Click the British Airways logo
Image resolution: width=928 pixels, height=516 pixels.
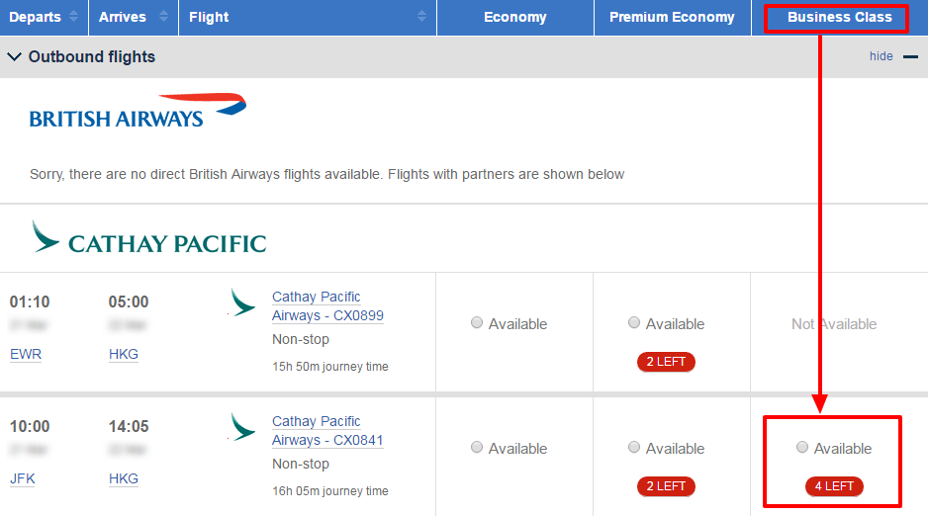point(138,111)
